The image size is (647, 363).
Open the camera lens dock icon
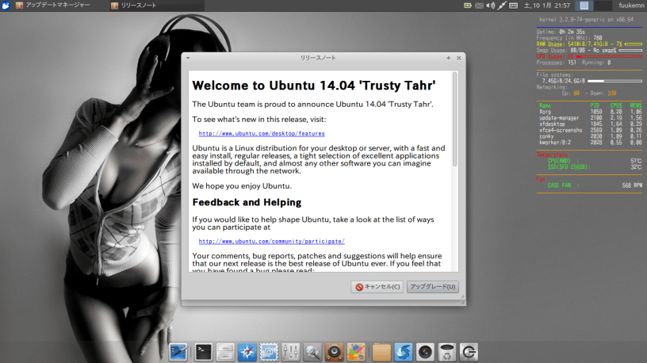(x=425, y=352)
